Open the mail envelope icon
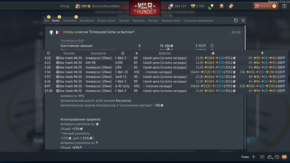 coord(284,157)
